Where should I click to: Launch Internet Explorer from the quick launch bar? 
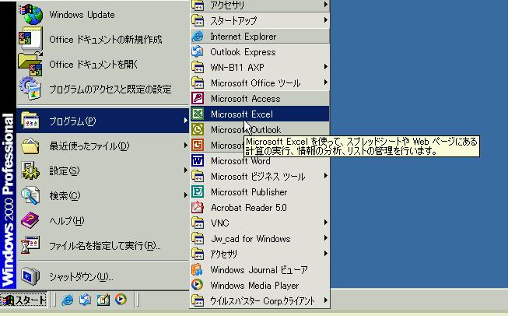(68, 300)
